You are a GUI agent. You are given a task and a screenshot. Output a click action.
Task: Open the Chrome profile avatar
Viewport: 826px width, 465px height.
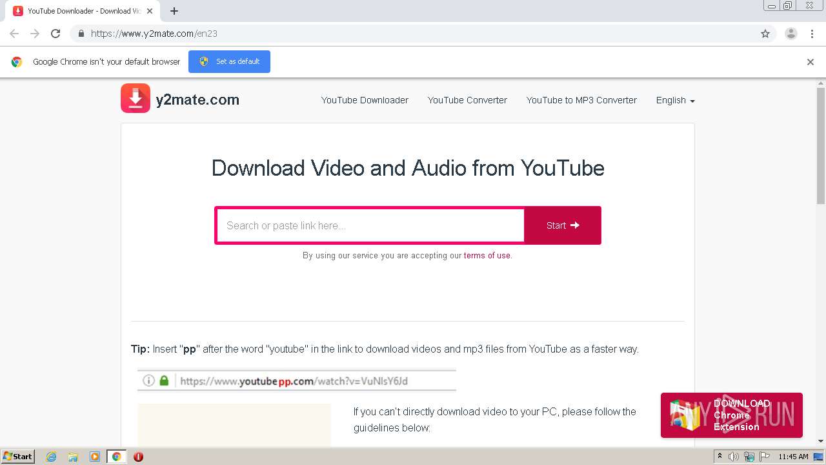coord(791,34)
